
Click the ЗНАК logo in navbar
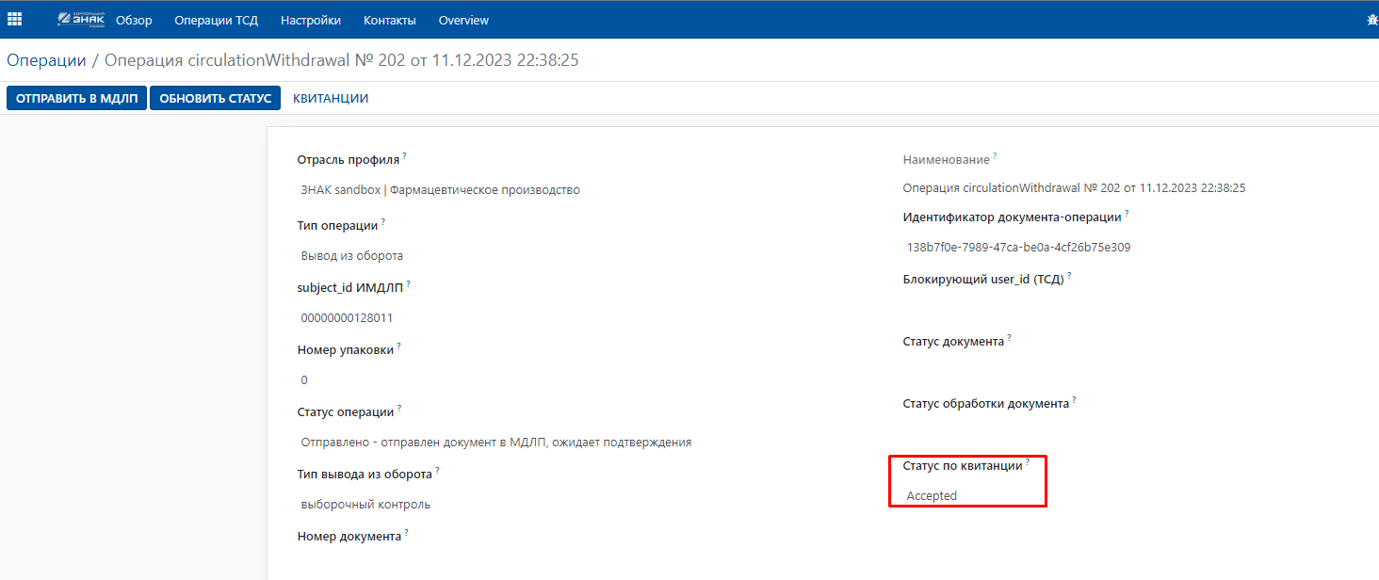(x=80, y=19)
